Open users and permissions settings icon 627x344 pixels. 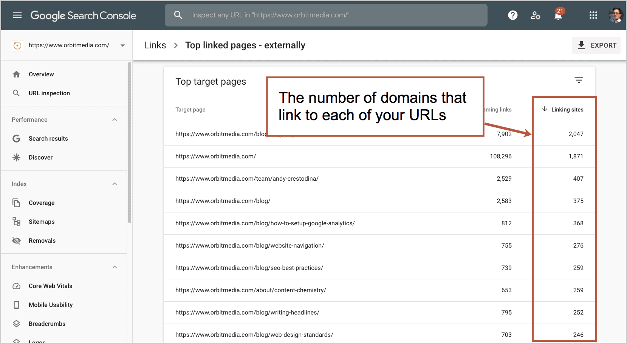click(x=535, y=15)
